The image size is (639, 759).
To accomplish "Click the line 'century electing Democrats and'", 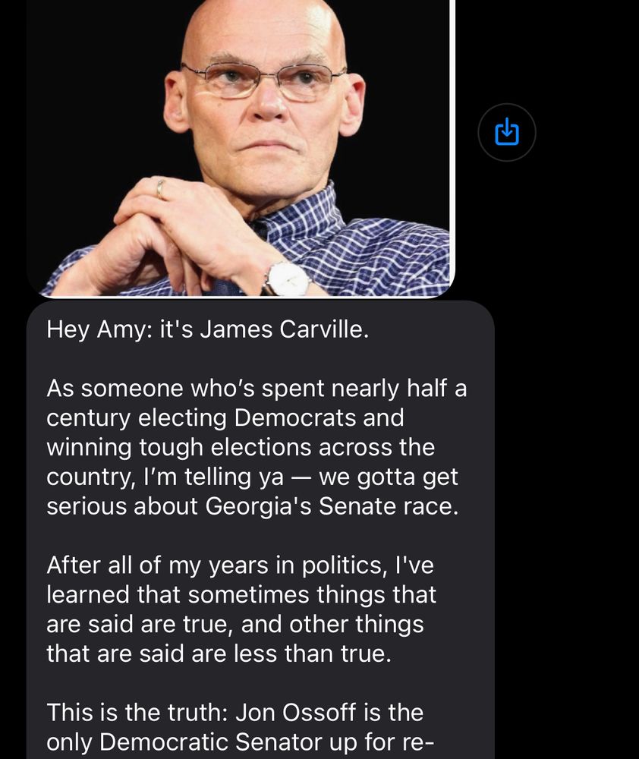I will 225,417.
